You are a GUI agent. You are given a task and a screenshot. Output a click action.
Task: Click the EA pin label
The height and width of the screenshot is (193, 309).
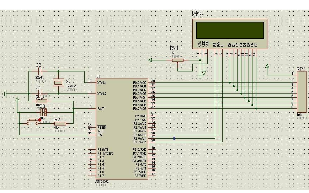tap(100, 135)
